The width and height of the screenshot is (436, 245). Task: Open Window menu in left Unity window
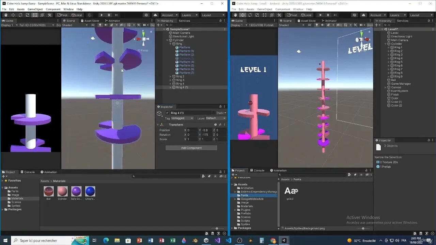[x=68, y=9]
